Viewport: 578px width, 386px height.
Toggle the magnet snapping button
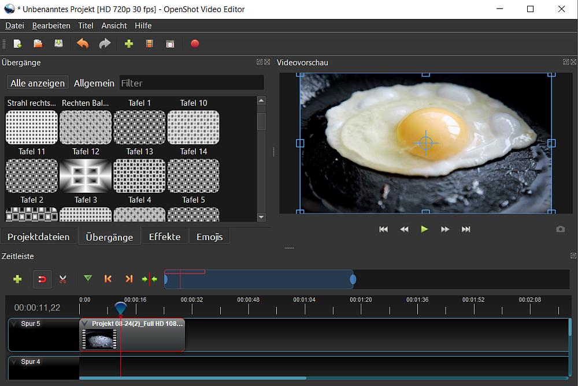[x=42, y=279]
